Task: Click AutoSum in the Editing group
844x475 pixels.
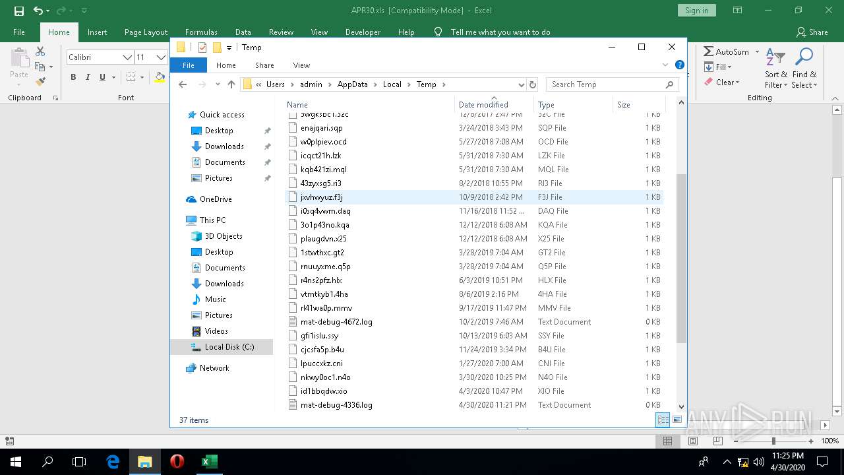Action: coord(726,51)
